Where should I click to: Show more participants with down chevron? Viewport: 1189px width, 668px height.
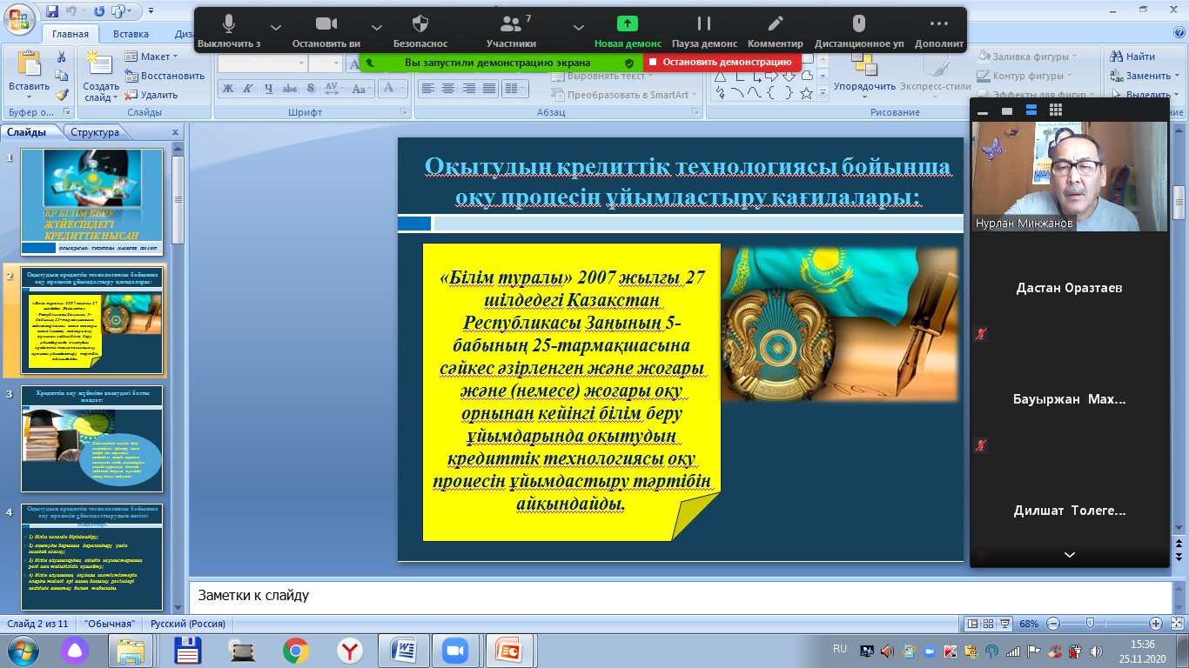tap(1069, 555)
